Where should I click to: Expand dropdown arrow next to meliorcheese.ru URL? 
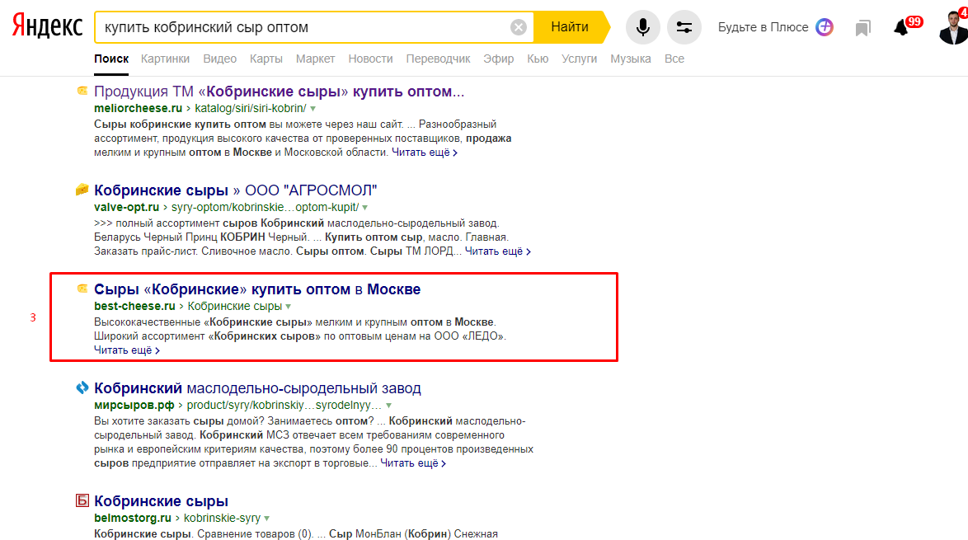(x=313, y=109)
